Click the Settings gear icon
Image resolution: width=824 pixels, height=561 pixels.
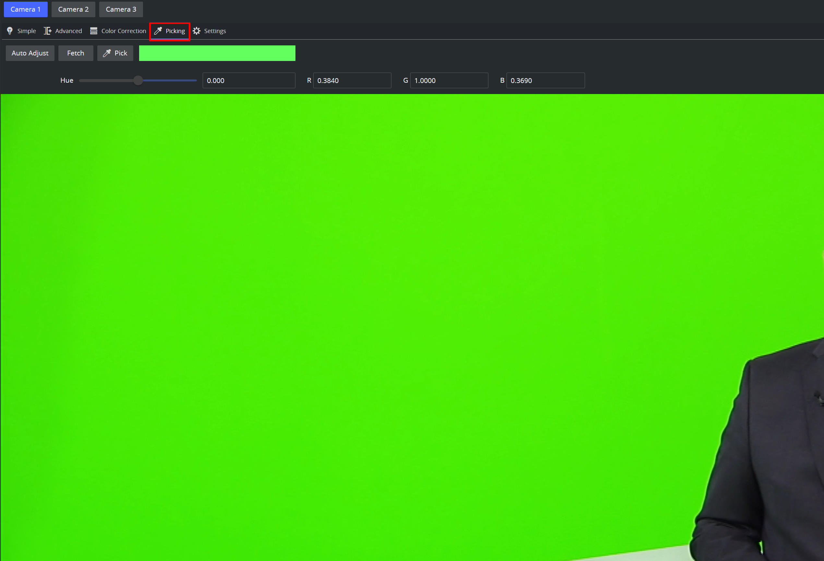click(x=197, y=31)
